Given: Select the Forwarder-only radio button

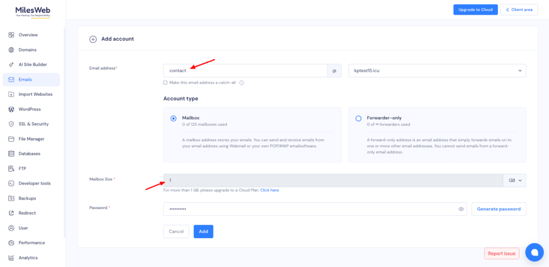Looking at the screenshot, I should coord(358,118).
